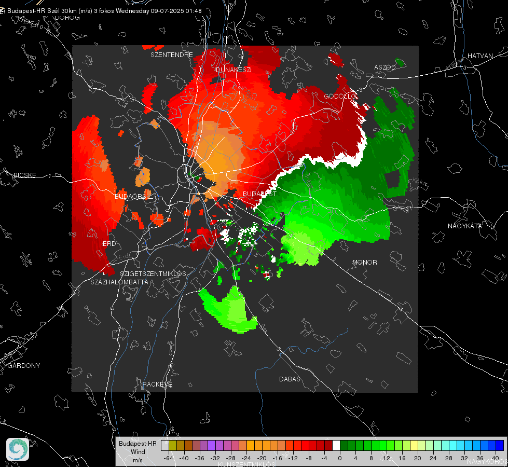Click the '16' legend value

point(402,458)
